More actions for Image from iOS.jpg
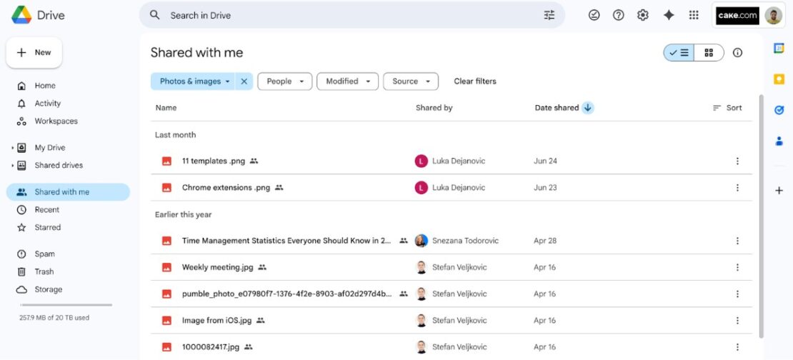 pyautogui.click(x=737, y=321)
